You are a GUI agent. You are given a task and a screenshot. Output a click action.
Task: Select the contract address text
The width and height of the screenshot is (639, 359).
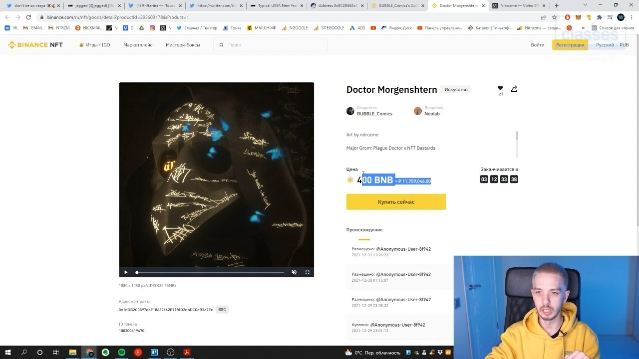[x=166, y=310]
